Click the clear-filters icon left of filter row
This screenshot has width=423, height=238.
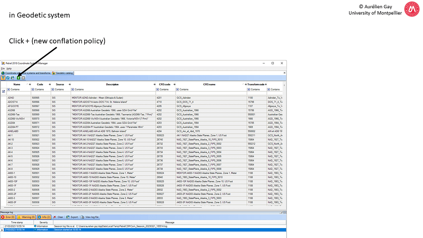(x=3, y=91)
